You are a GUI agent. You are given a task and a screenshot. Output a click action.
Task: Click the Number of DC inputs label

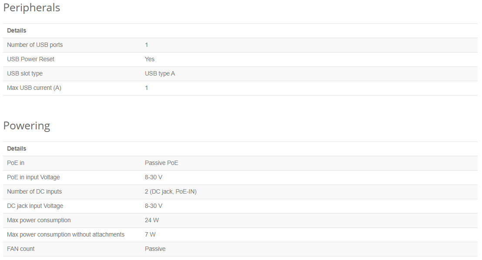click(x=34, y=191)
